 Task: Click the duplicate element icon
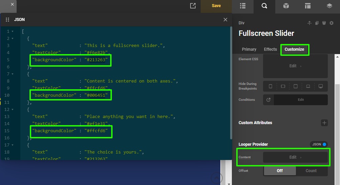pos(317,23)
